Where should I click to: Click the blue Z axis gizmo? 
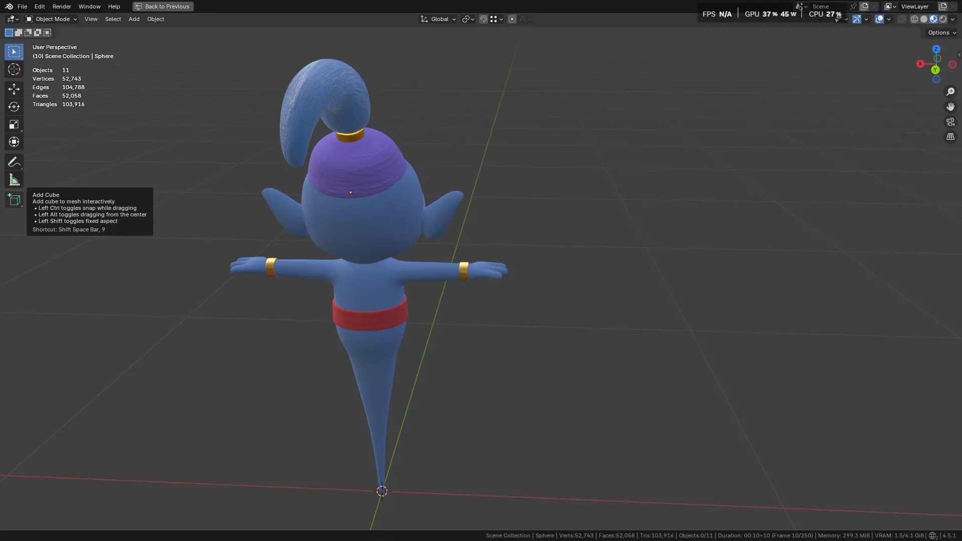[936, 49]
